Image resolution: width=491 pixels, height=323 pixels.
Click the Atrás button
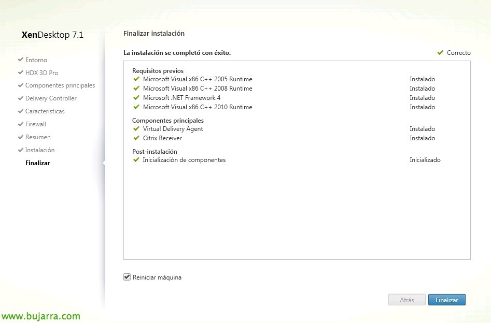(x=407, y=300)
